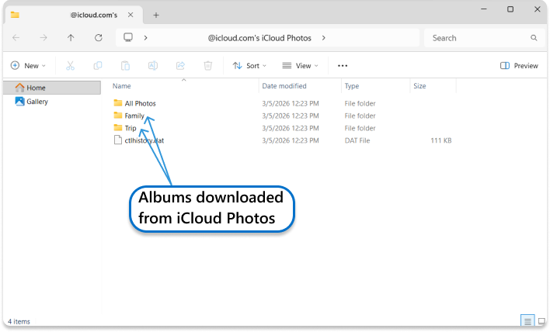Image resolution: width=550 pixels, height=332 pixels.
Task: Click the Trip folder icon
Action: pyautogui.click(x=118, y=127)
